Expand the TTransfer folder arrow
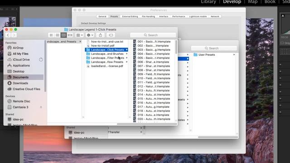Viewport: 290px width, 163px height. click(141, 132)
